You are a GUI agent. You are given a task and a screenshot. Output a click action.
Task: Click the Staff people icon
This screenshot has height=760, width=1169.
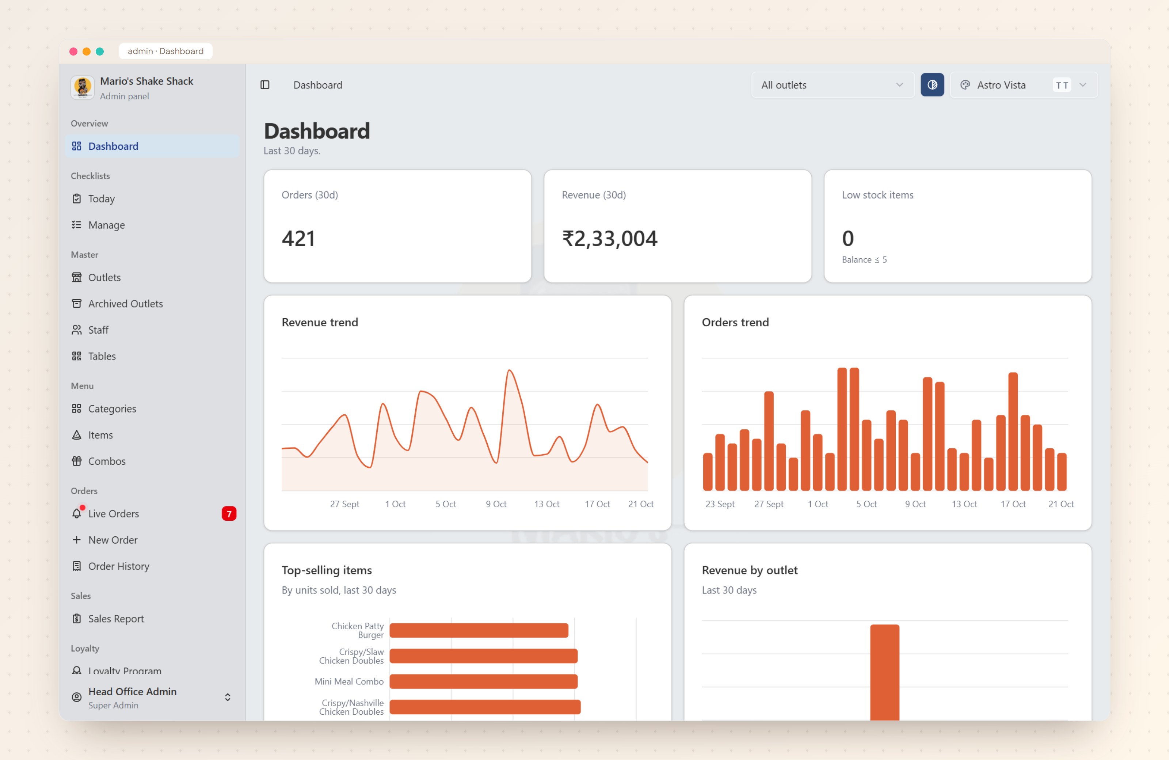(77, 330)
